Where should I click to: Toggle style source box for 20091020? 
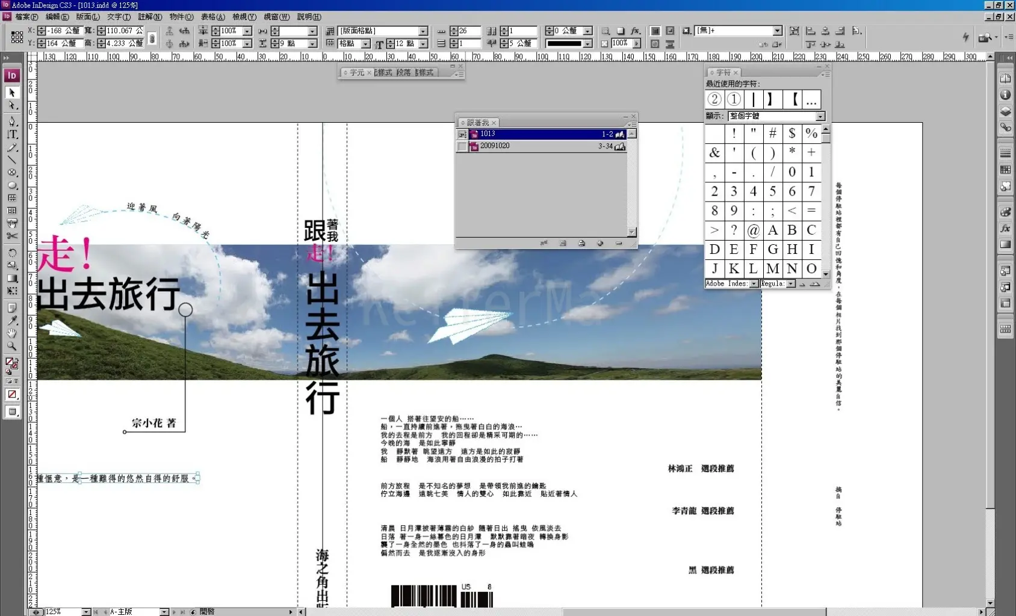click(462, 146)
